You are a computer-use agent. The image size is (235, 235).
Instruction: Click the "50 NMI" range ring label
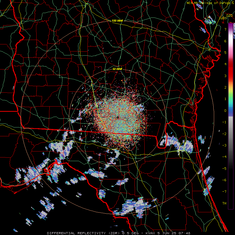(x=117, y=69)
